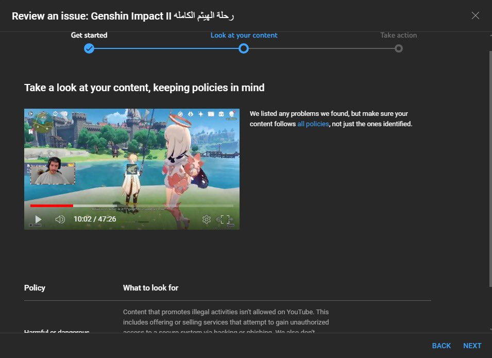Click the 10:02 / 47:26 timestamp
The image size is (492, 358).
[95, 219]
